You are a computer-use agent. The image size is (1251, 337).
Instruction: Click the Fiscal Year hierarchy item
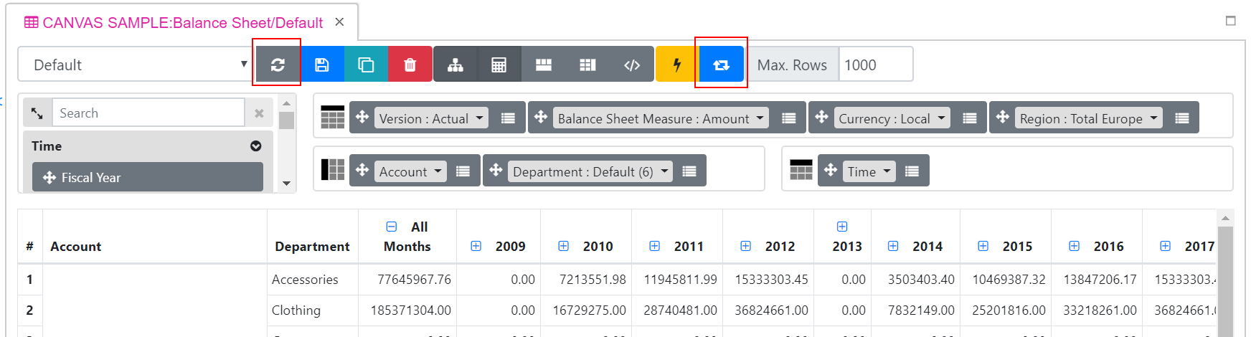click(x=147, y=177)
